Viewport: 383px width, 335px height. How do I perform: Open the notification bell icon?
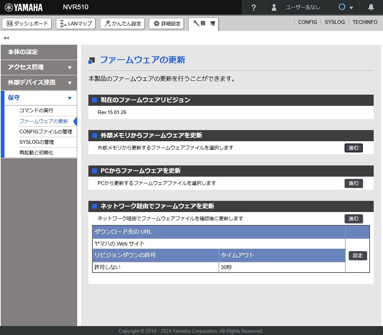371,7
